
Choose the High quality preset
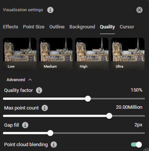[92, 54]
